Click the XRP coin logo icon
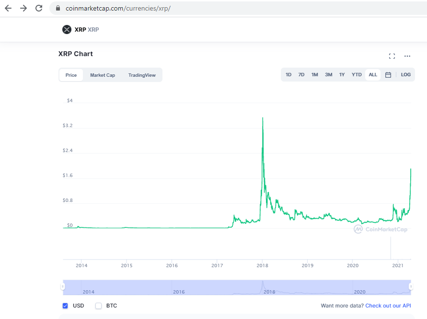This screenshot has height=319, width=427. click(x=67, y=29)
